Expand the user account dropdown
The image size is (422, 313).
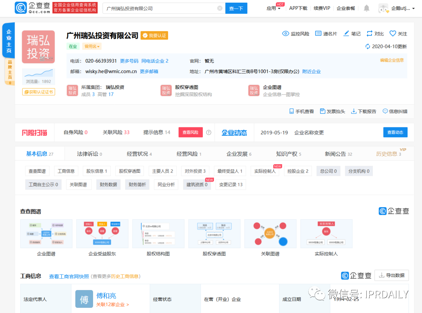(403, 8)
